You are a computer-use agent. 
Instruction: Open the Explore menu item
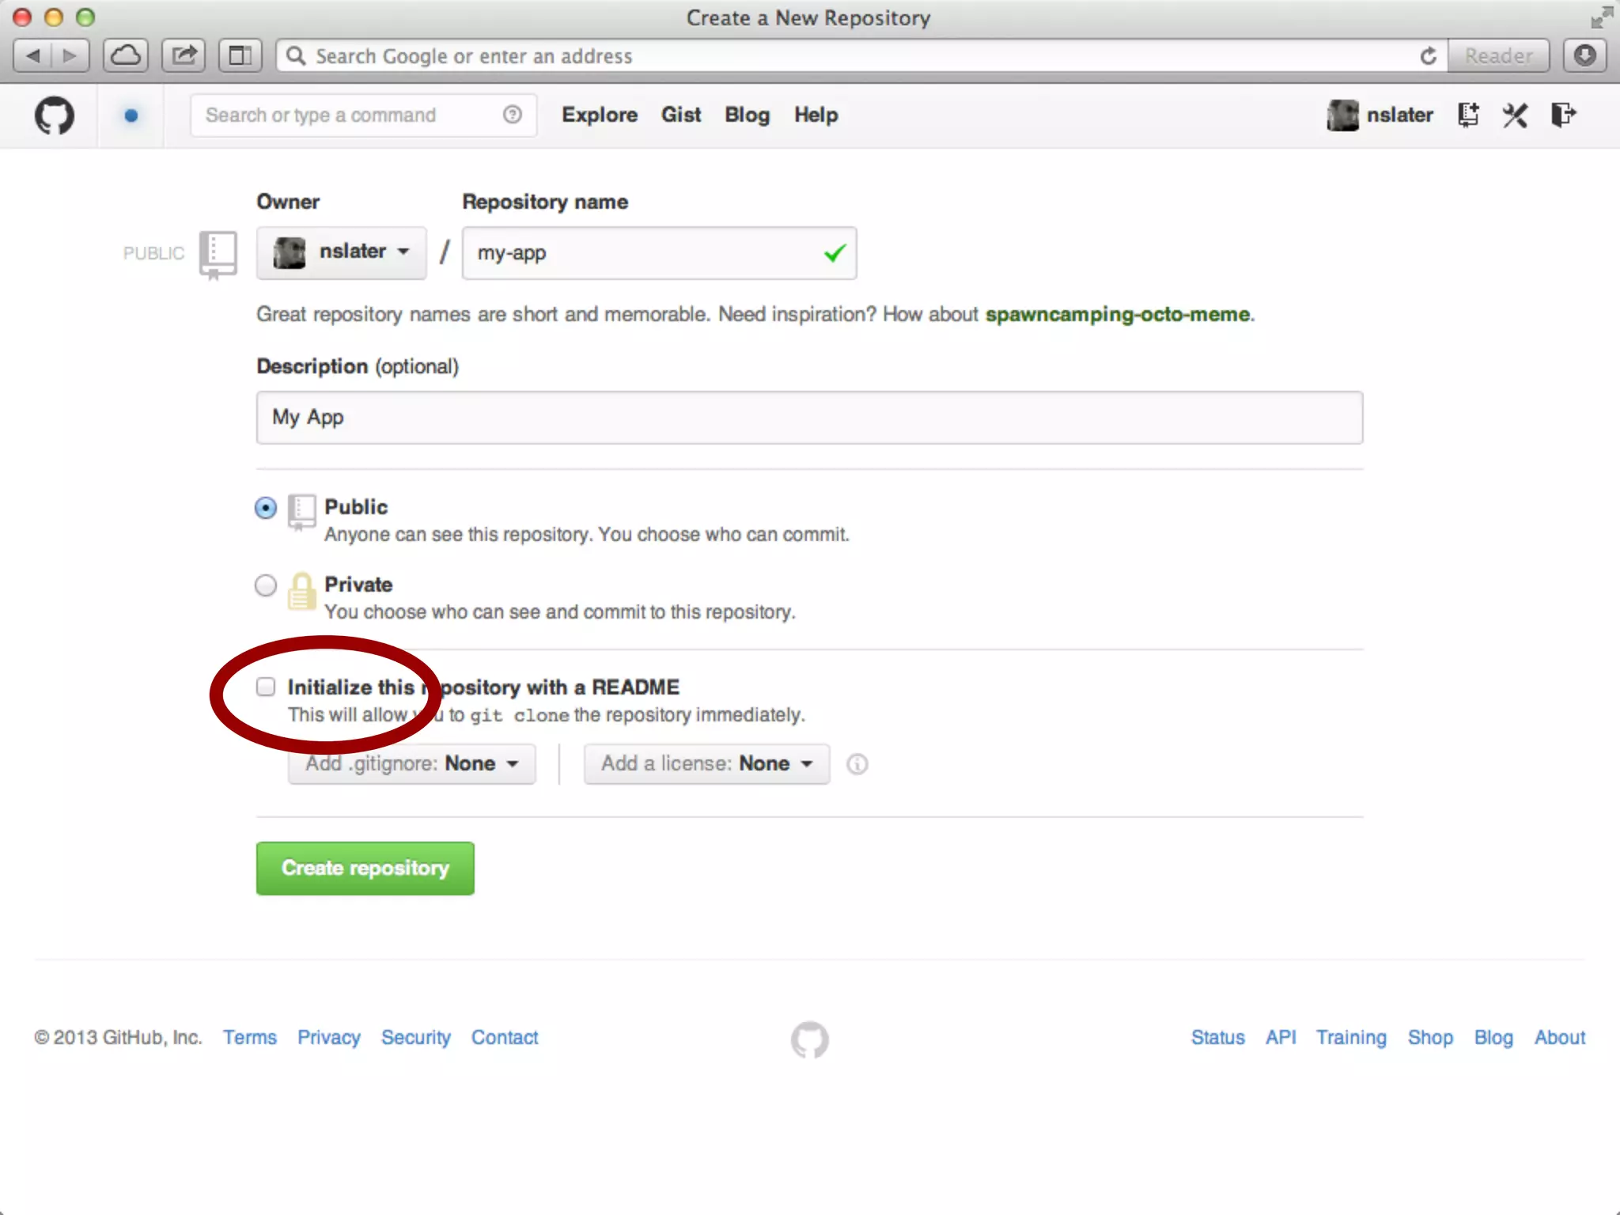click(600, 115)
